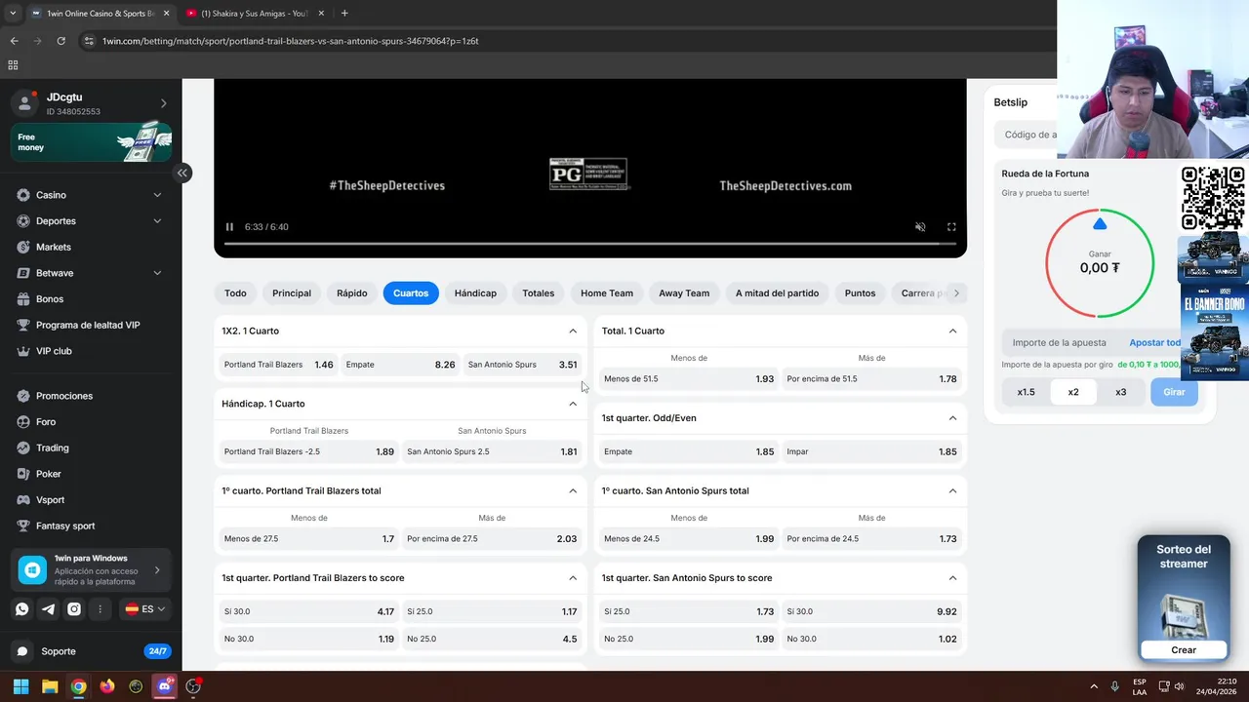The height and width of the screenshot is (702, 1249).
Task: Expand the Casino menu
Action: 157,195
